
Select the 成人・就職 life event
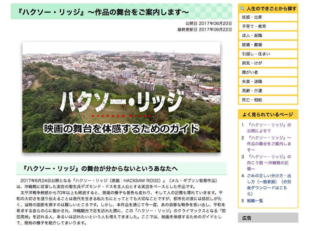point(268,36)
